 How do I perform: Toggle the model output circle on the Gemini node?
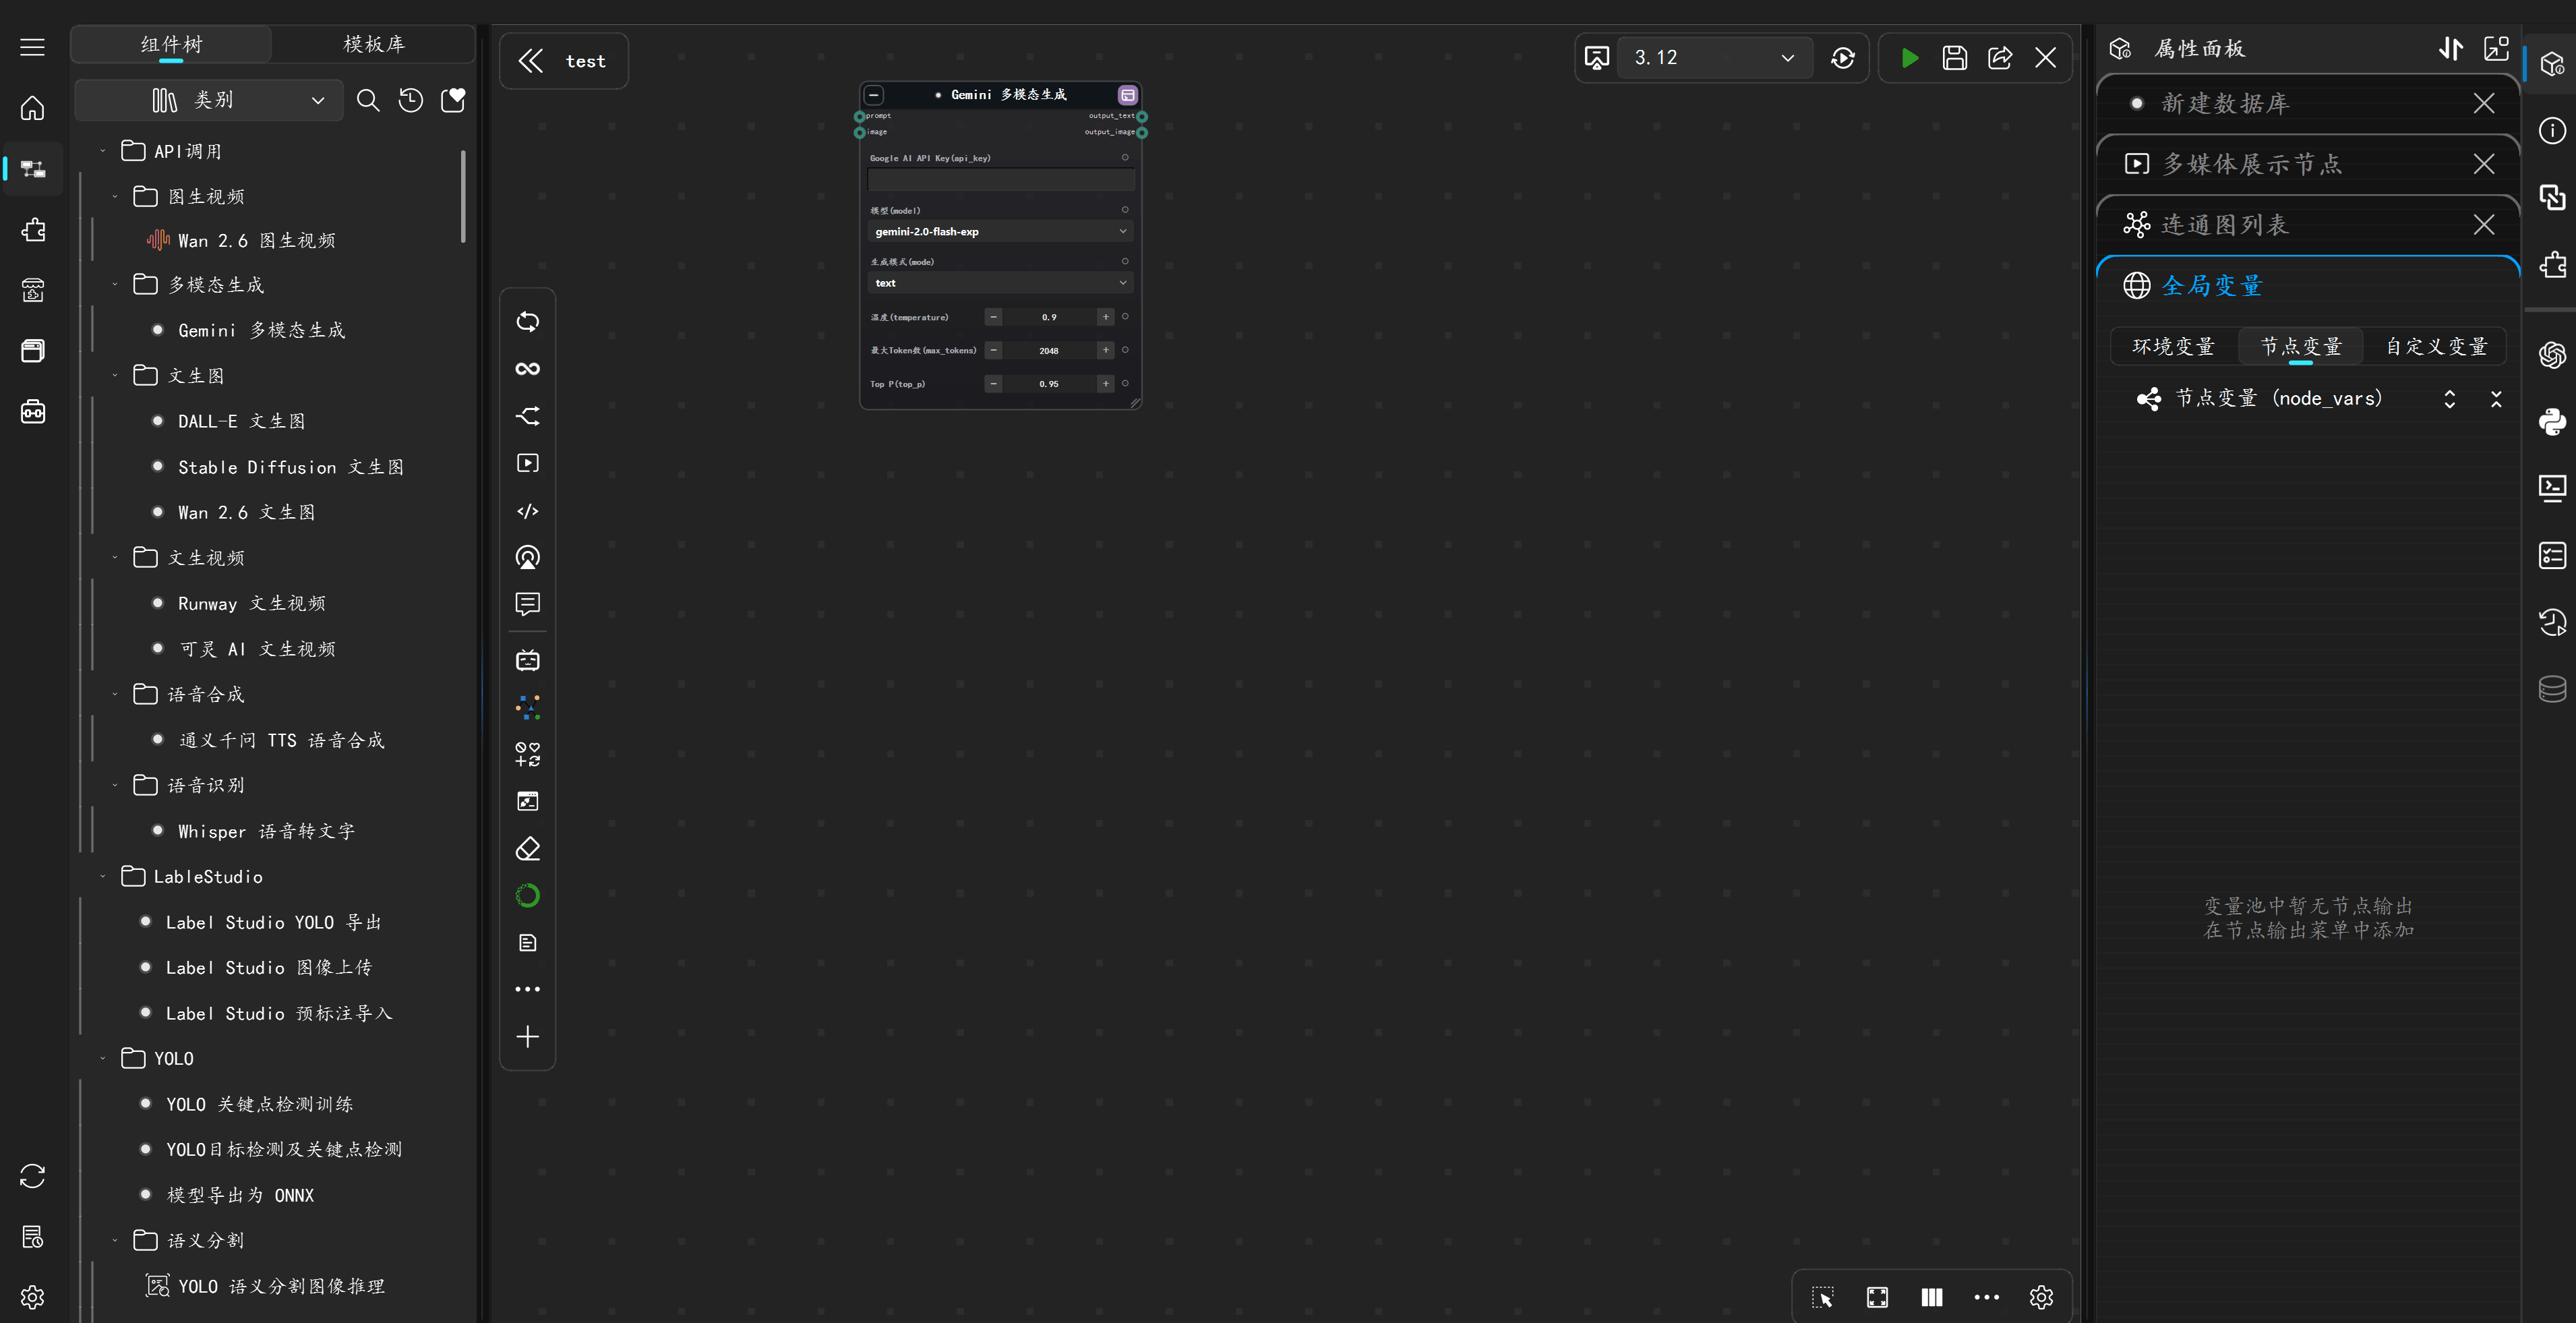pyautogui.click(x=1125, y=210)
